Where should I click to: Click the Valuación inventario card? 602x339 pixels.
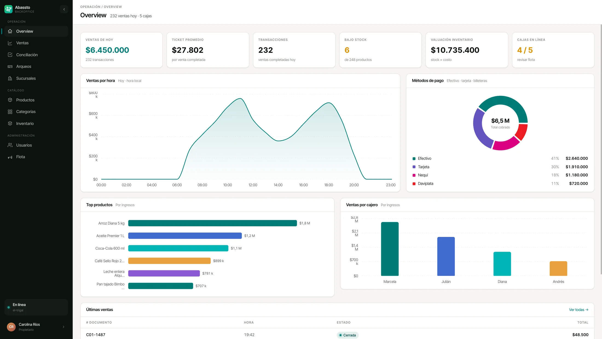coord(467,50)
